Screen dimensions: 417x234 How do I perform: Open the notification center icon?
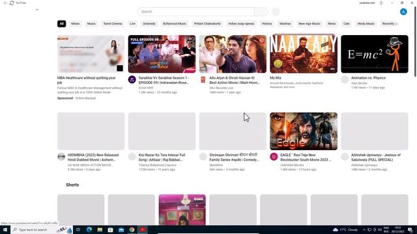point(410,229)
